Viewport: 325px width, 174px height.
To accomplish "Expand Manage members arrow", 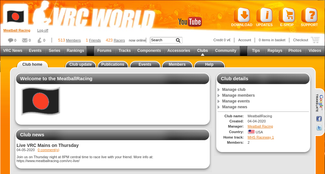I will [x=219, y=95].
